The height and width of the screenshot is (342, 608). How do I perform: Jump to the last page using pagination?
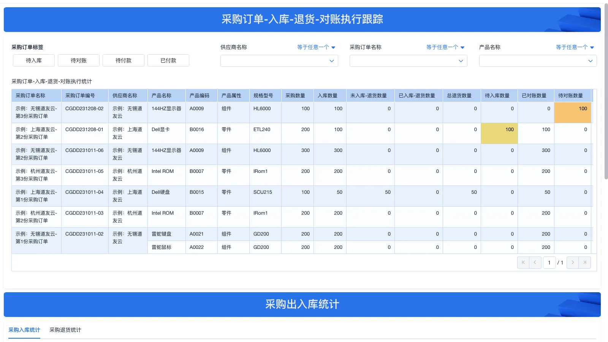584,262
